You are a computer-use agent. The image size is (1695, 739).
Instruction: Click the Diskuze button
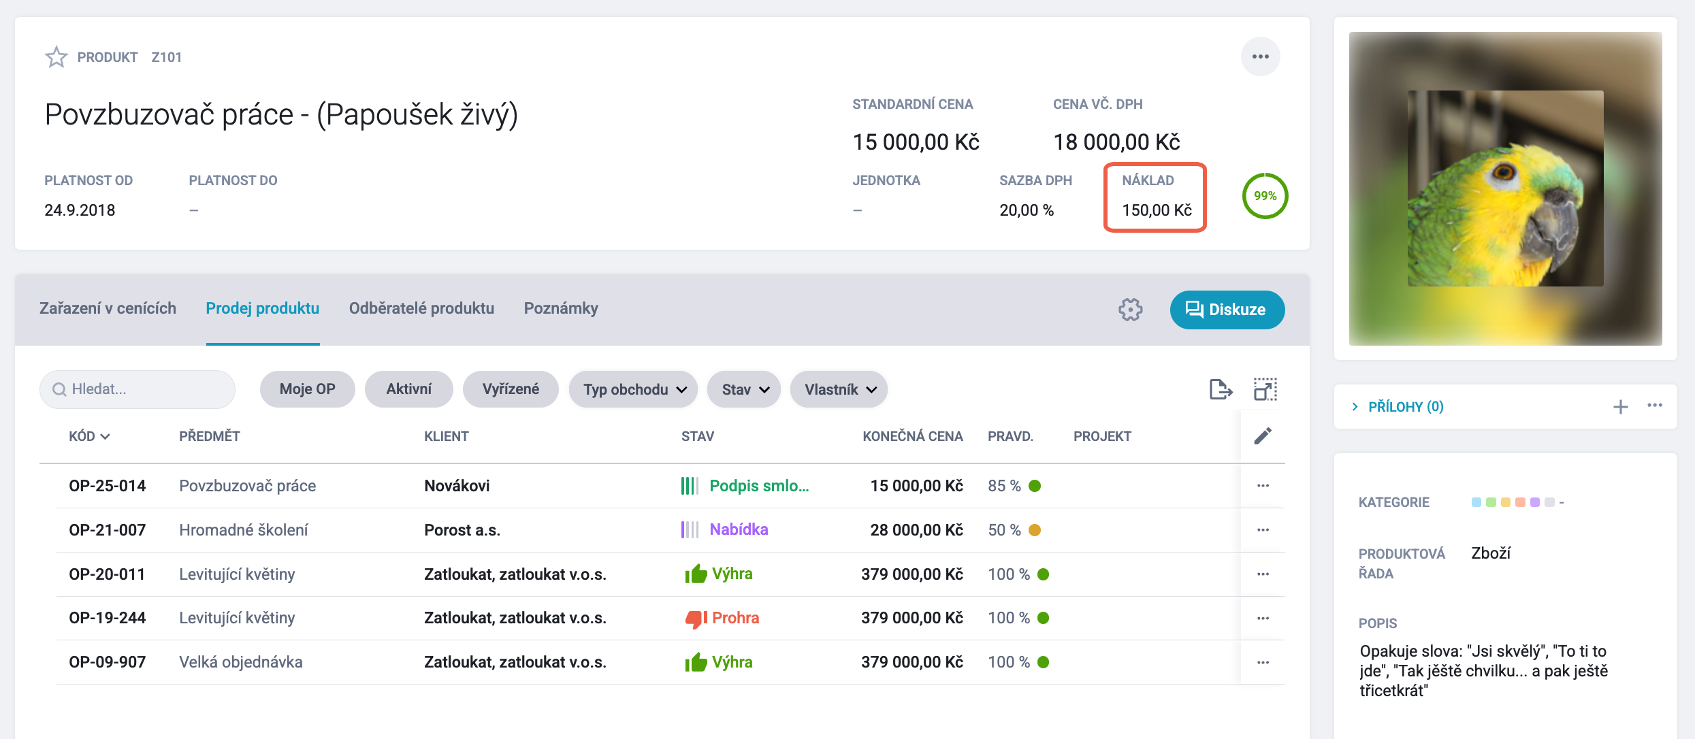point(1227,310)
